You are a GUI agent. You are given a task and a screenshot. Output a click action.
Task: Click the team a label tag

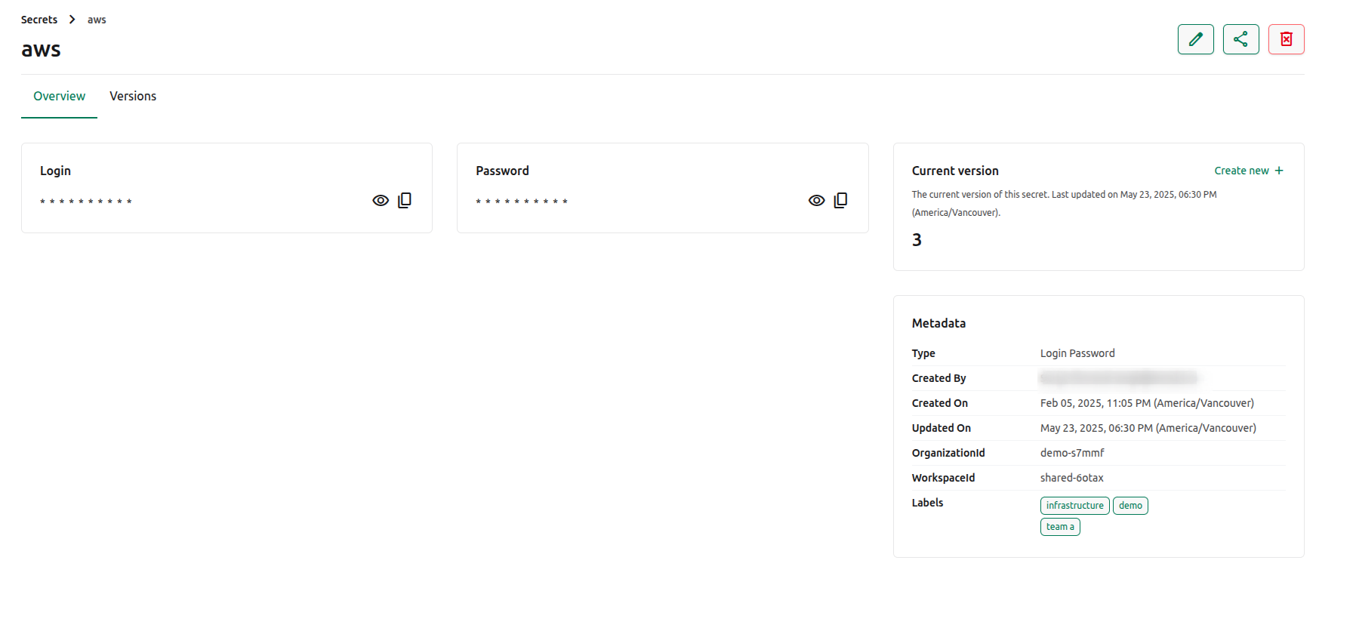(x=1060, y=527)
